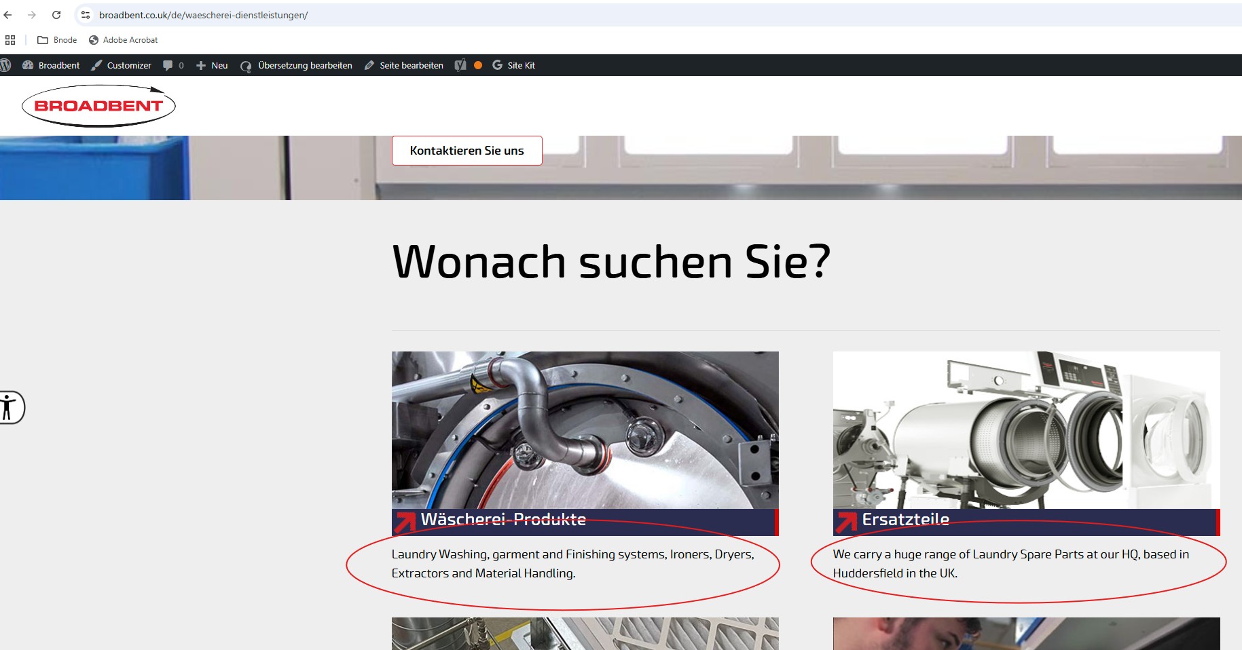Open the Ersatzteile image
This screenshot has width=1242, height=650.
(x=1027, y=430)
